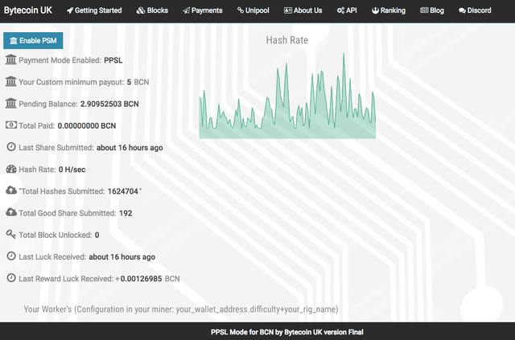This screenshot has width=515, height=340.
Task: Click the bank icon next to Payment Mode Enabled
Action: (x=10, y=59)
